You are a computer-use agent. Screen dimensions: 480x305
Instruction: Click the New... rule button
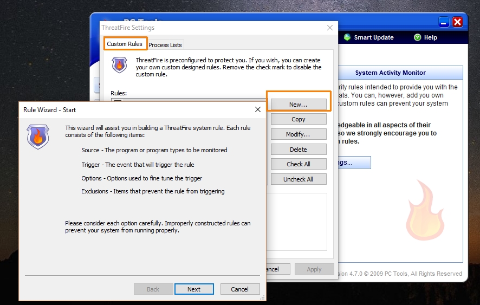[x=299, y=105]
